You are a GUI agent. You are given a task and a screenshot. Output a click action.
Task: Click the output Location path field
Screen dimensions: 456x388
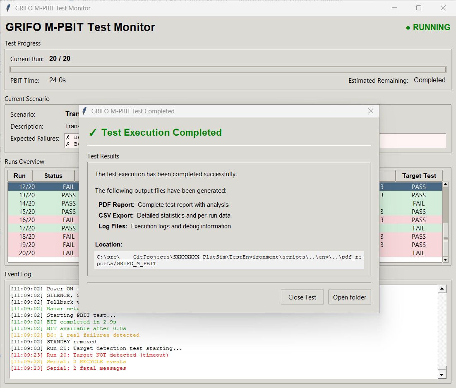(x=229, y=260)
